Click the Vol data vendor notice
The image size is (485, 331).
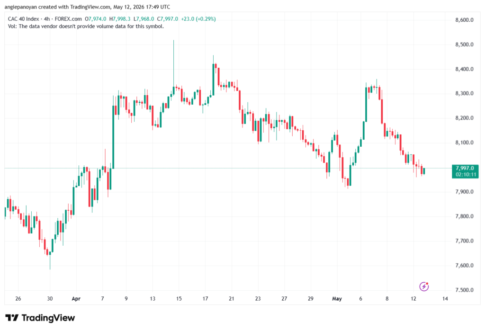[x=86, y=27]
